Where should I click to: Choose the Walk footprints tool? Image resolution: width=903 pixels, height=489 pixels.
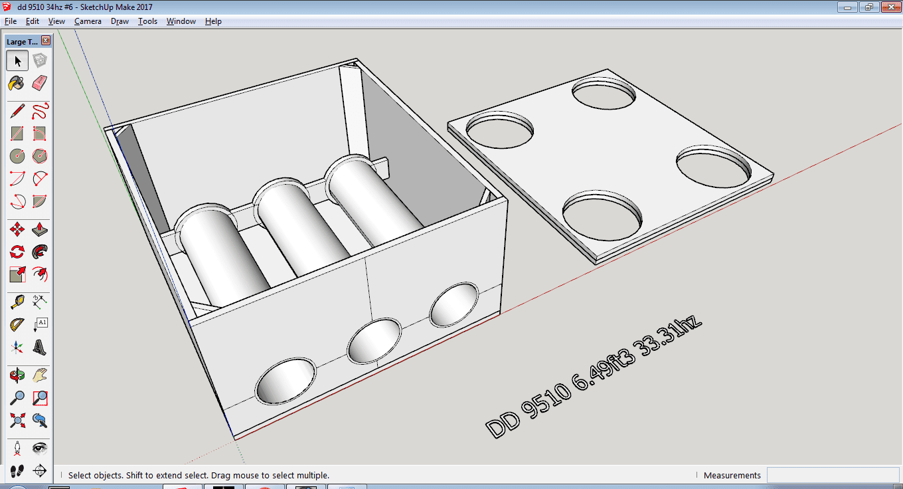[17, 471]
